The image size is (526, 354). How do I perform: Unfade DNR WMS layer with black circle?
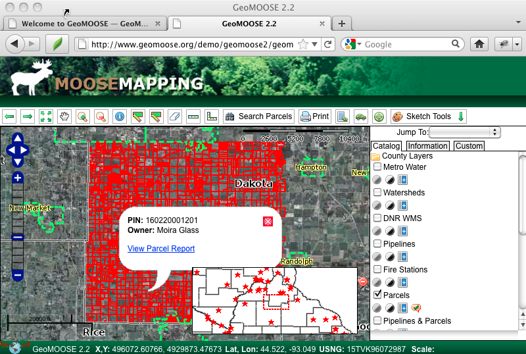point(390,231)
